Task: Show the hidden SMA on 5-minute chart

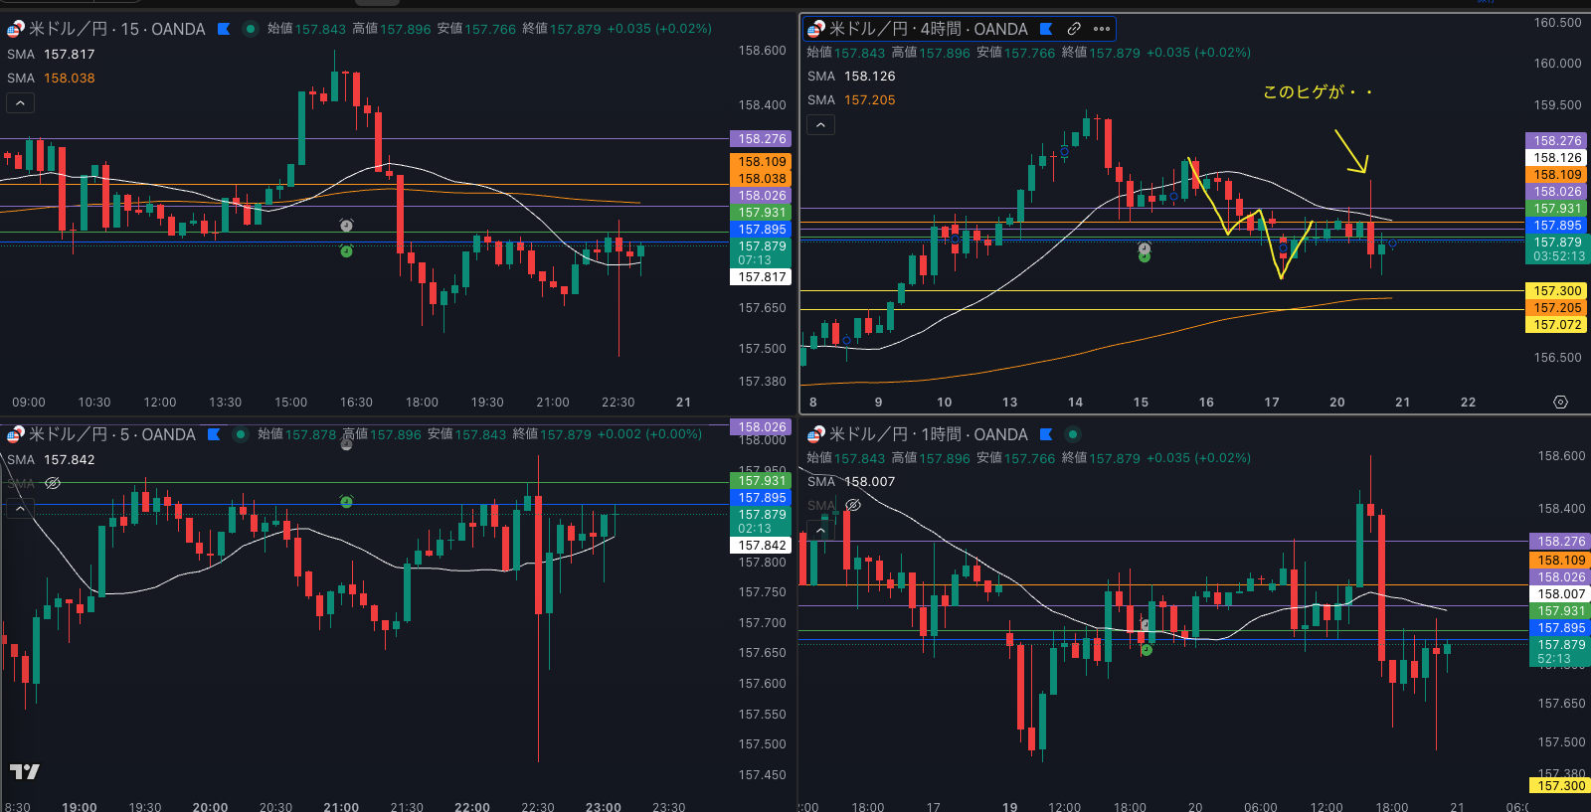Action: point(53,483)
